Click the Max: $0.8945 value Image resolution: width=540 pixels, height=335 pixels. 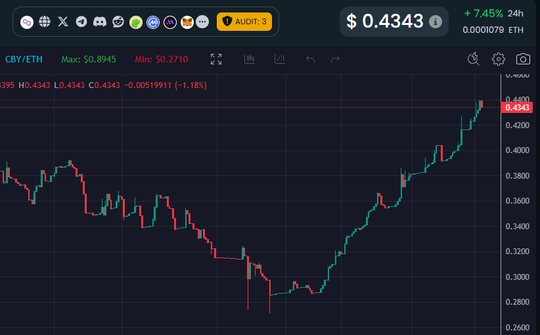[89, 59]
